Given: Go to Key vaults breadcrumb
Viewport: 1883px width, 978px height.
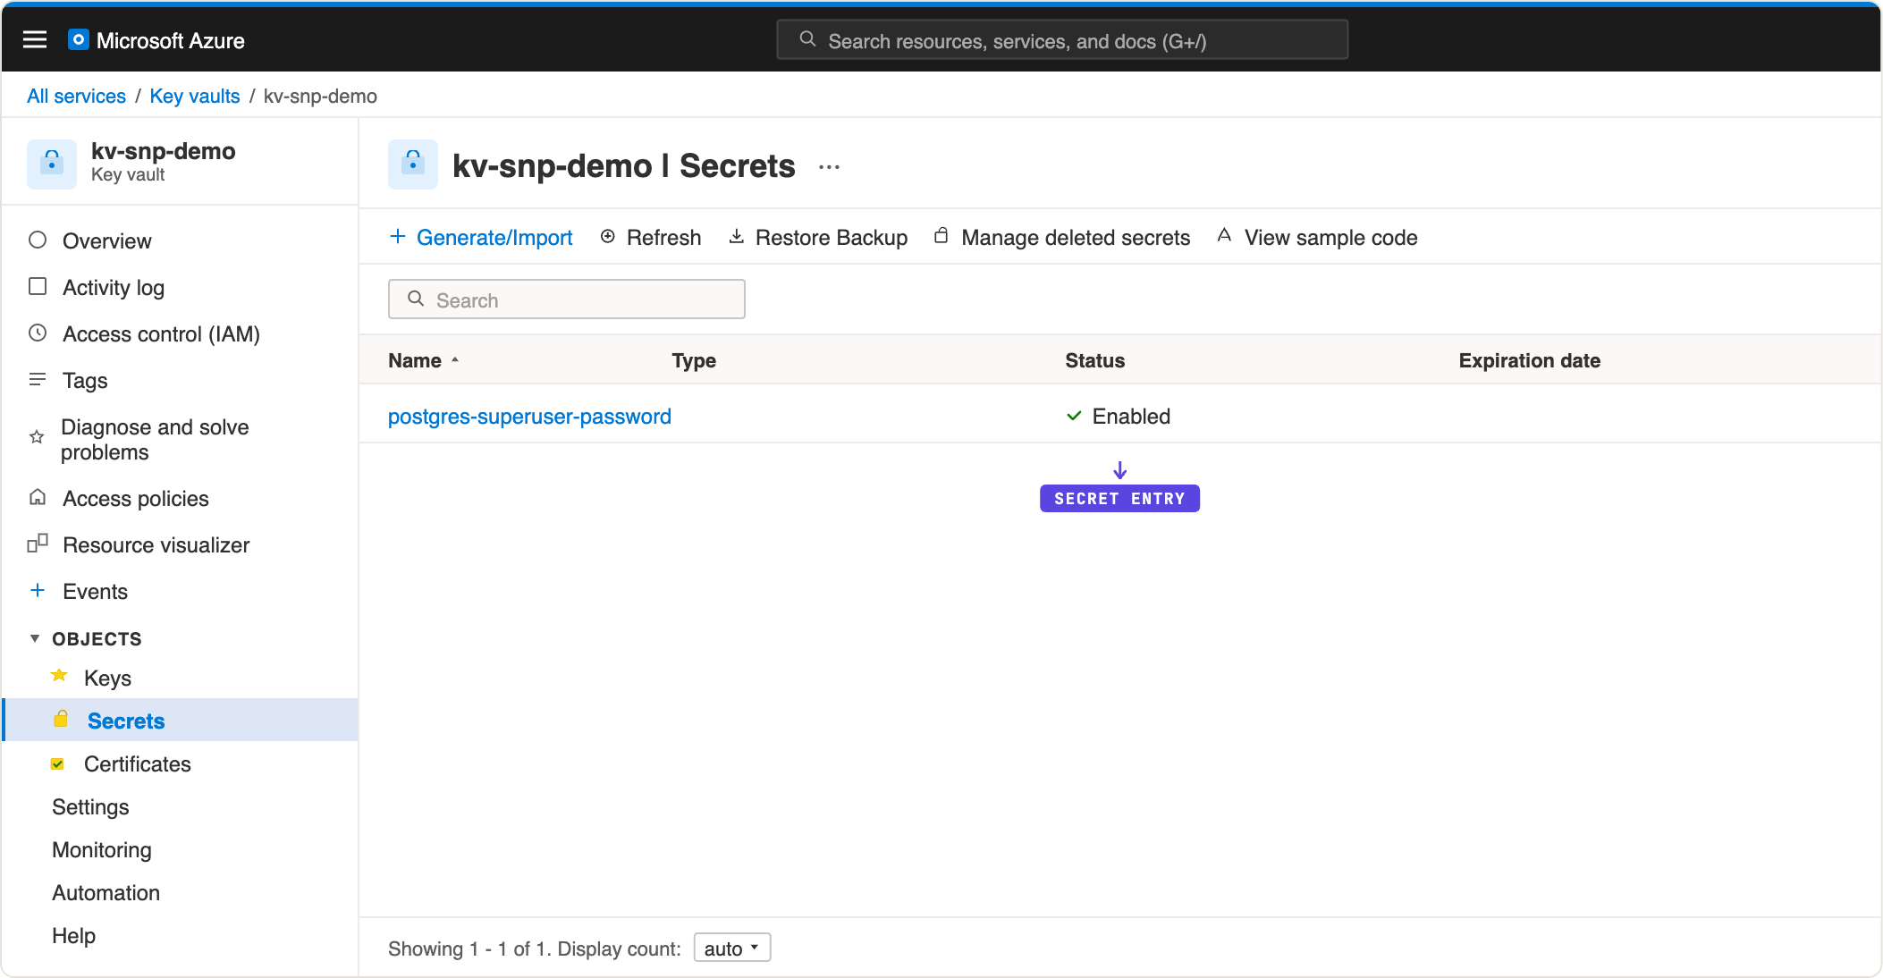Looking at the screenshot, I should 195,96.
